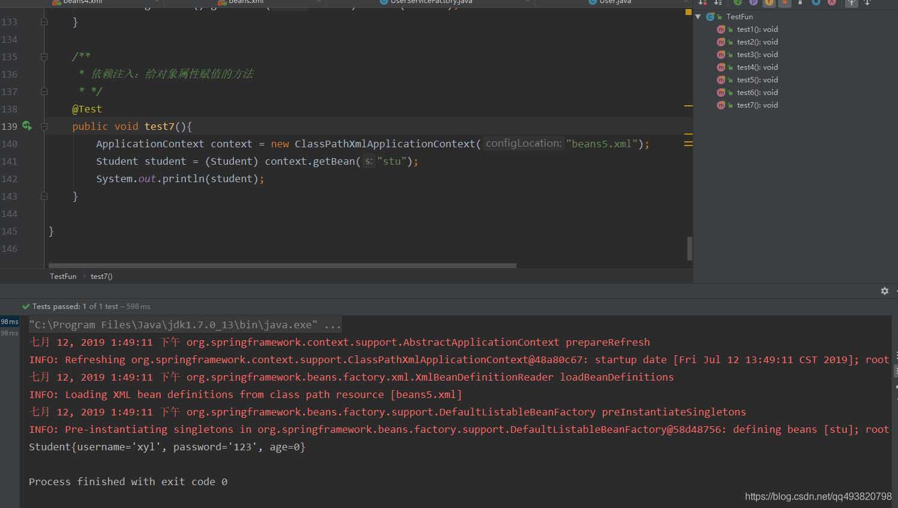The width and height of the screenshot is (898, 508).
Task: Click the class icon next to TestFun
Action: [710, 17]
